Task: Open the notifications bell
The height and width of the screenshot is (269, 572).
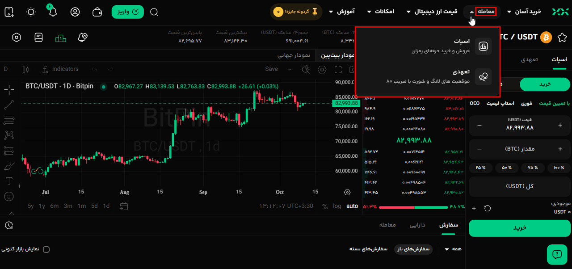Action: coord(53,12)
